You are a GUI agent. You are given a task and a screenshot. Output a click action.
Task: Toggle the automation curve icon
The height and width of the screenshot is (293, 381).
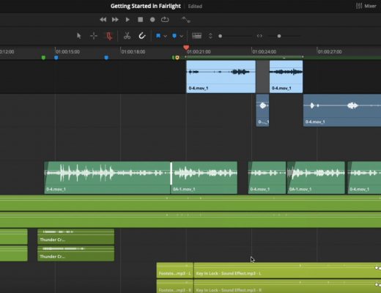click(x=185, y=20)
